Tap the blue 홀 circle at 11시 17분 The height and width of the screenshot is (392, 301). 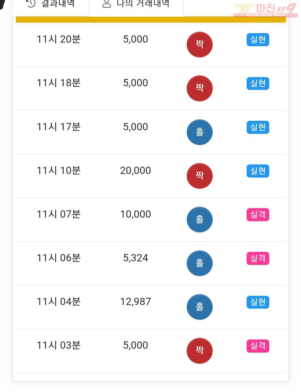(x=200, y=132)
